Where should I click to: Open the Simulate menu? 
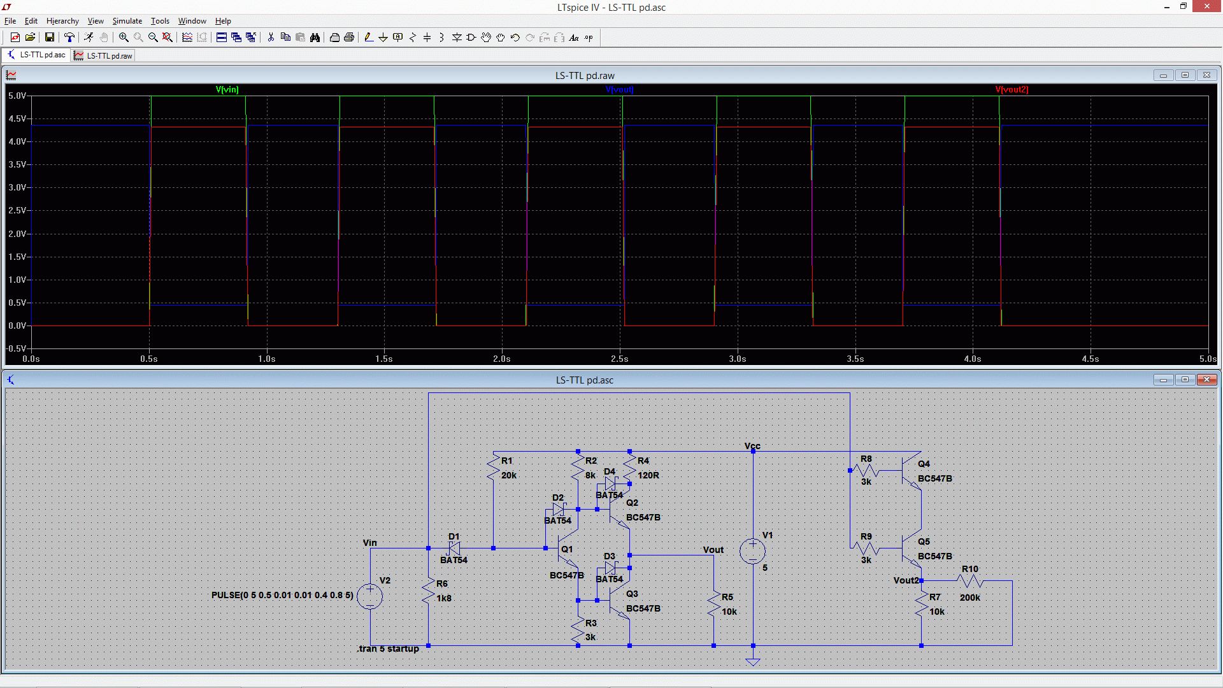click(127, 21)
